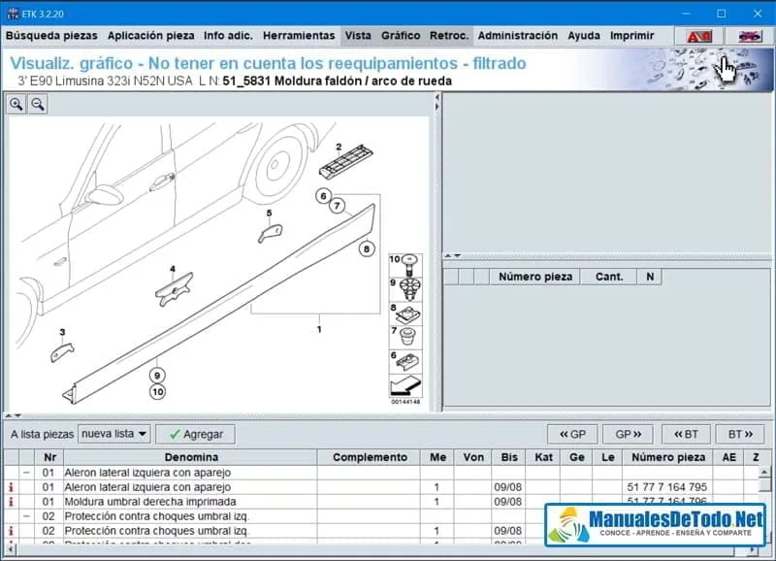Click the arrow direction icon below part 6

tap(407, 387)
